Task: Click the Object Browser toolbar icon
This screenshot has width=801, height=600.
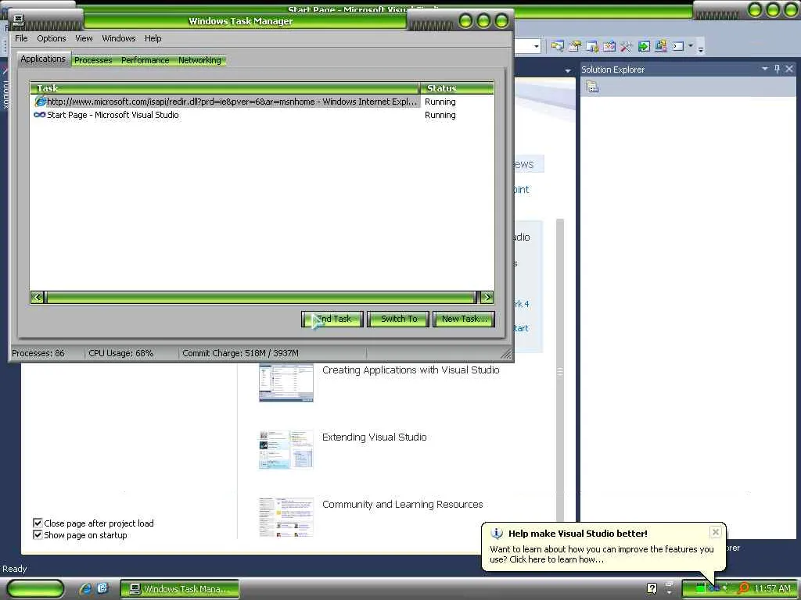Action: pos(592,46)
